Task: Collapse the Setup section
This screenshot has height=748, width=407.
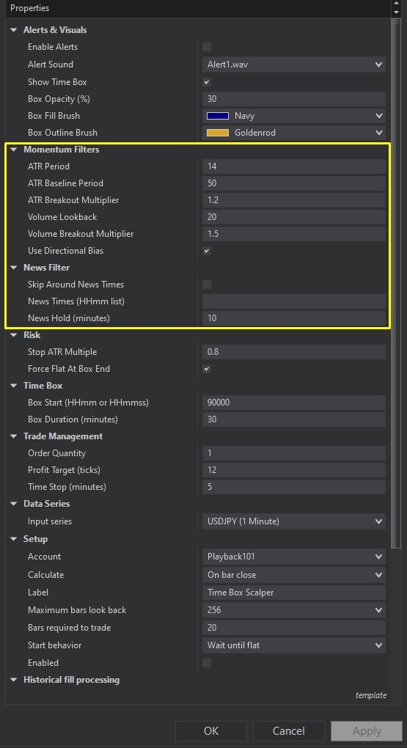Action: pos(13,539)
